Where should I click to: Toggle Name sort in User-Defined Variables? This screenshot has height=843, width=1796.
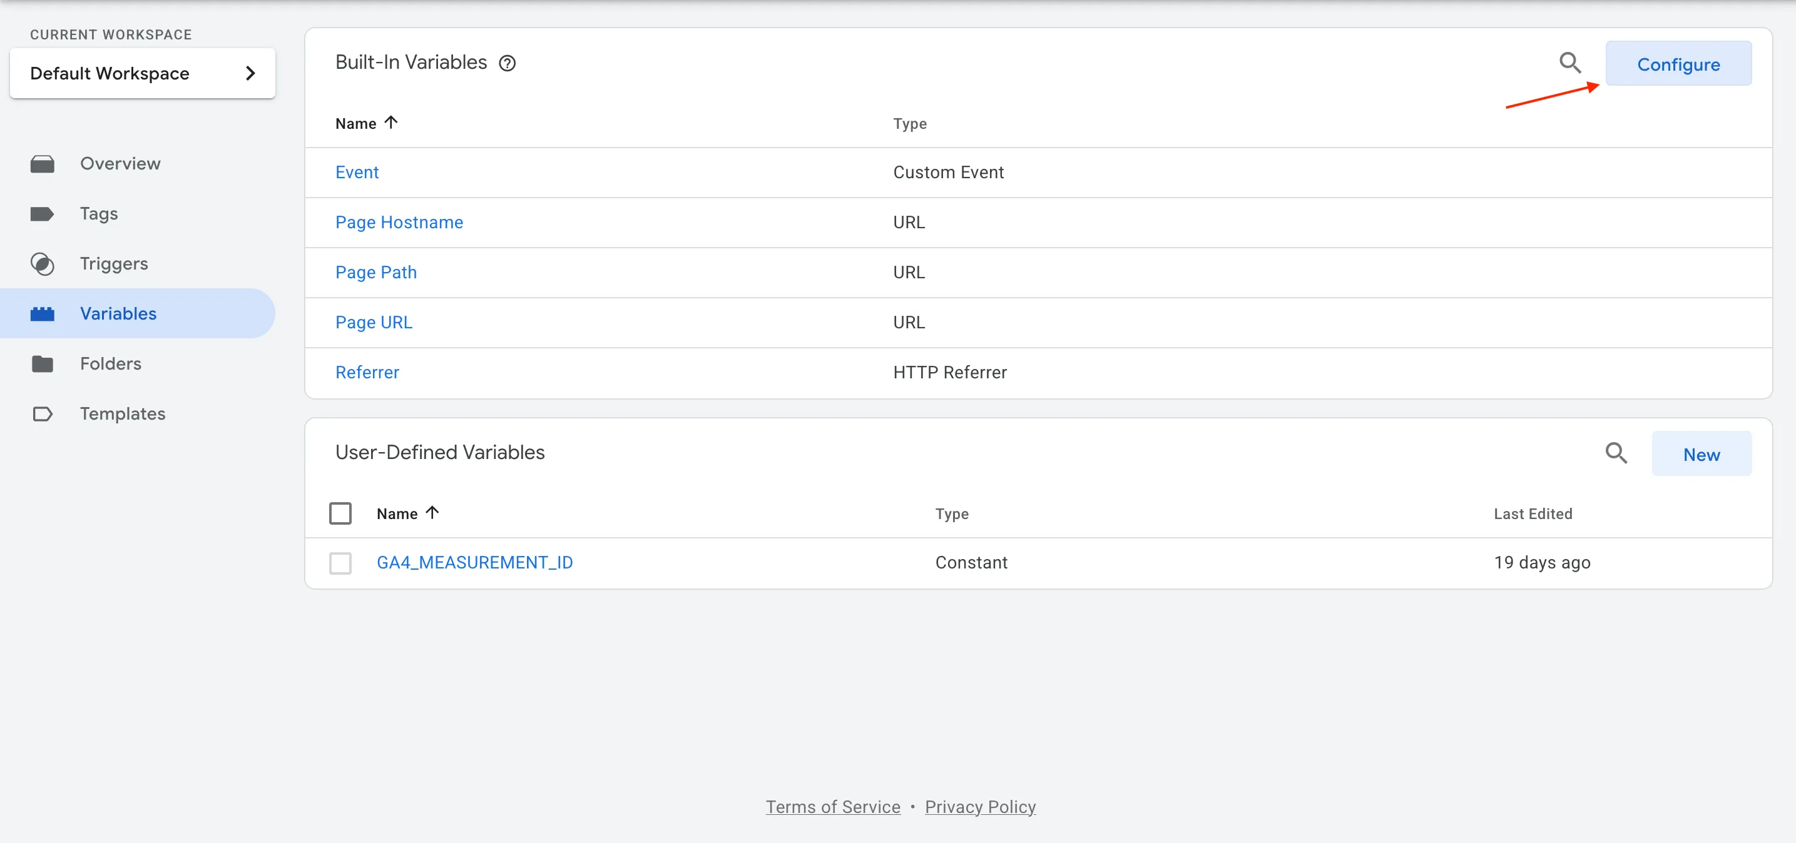point(432,512)
